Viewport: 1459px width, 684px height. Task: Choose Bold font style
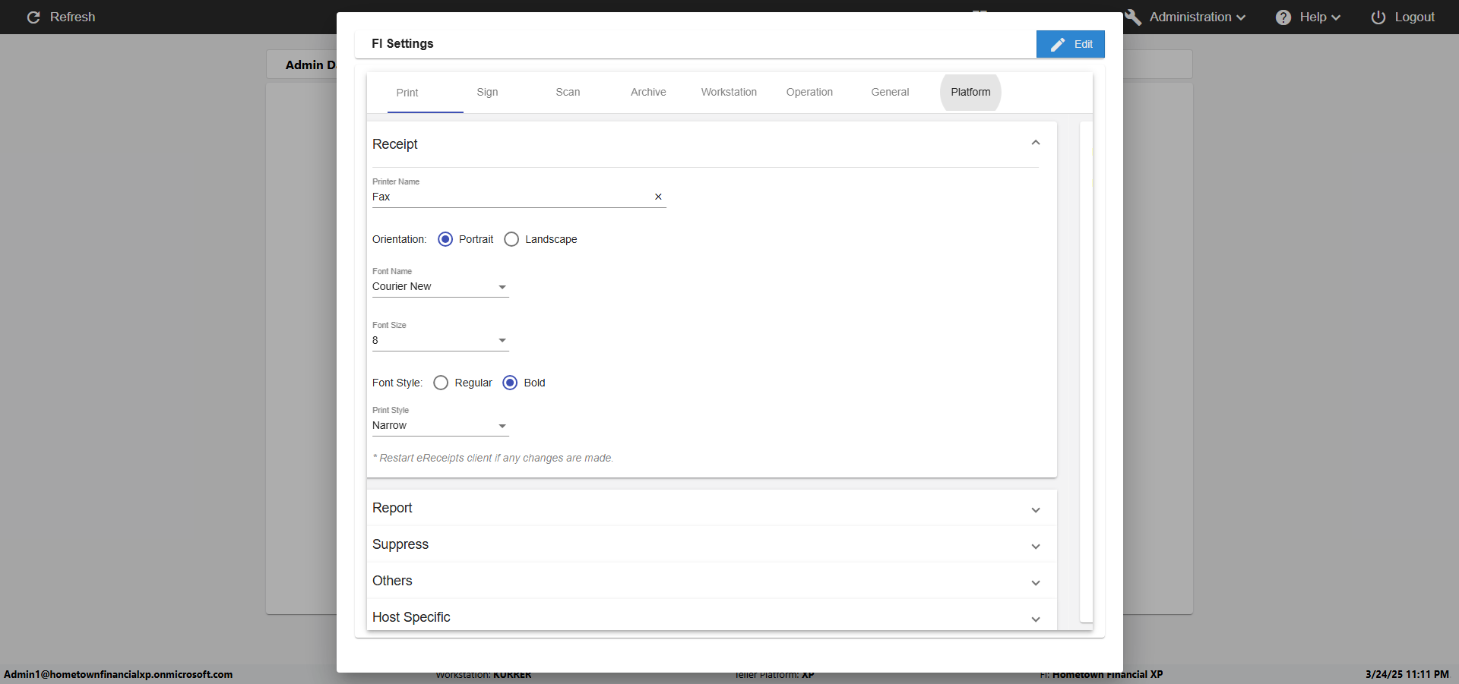tap(510, 383)
